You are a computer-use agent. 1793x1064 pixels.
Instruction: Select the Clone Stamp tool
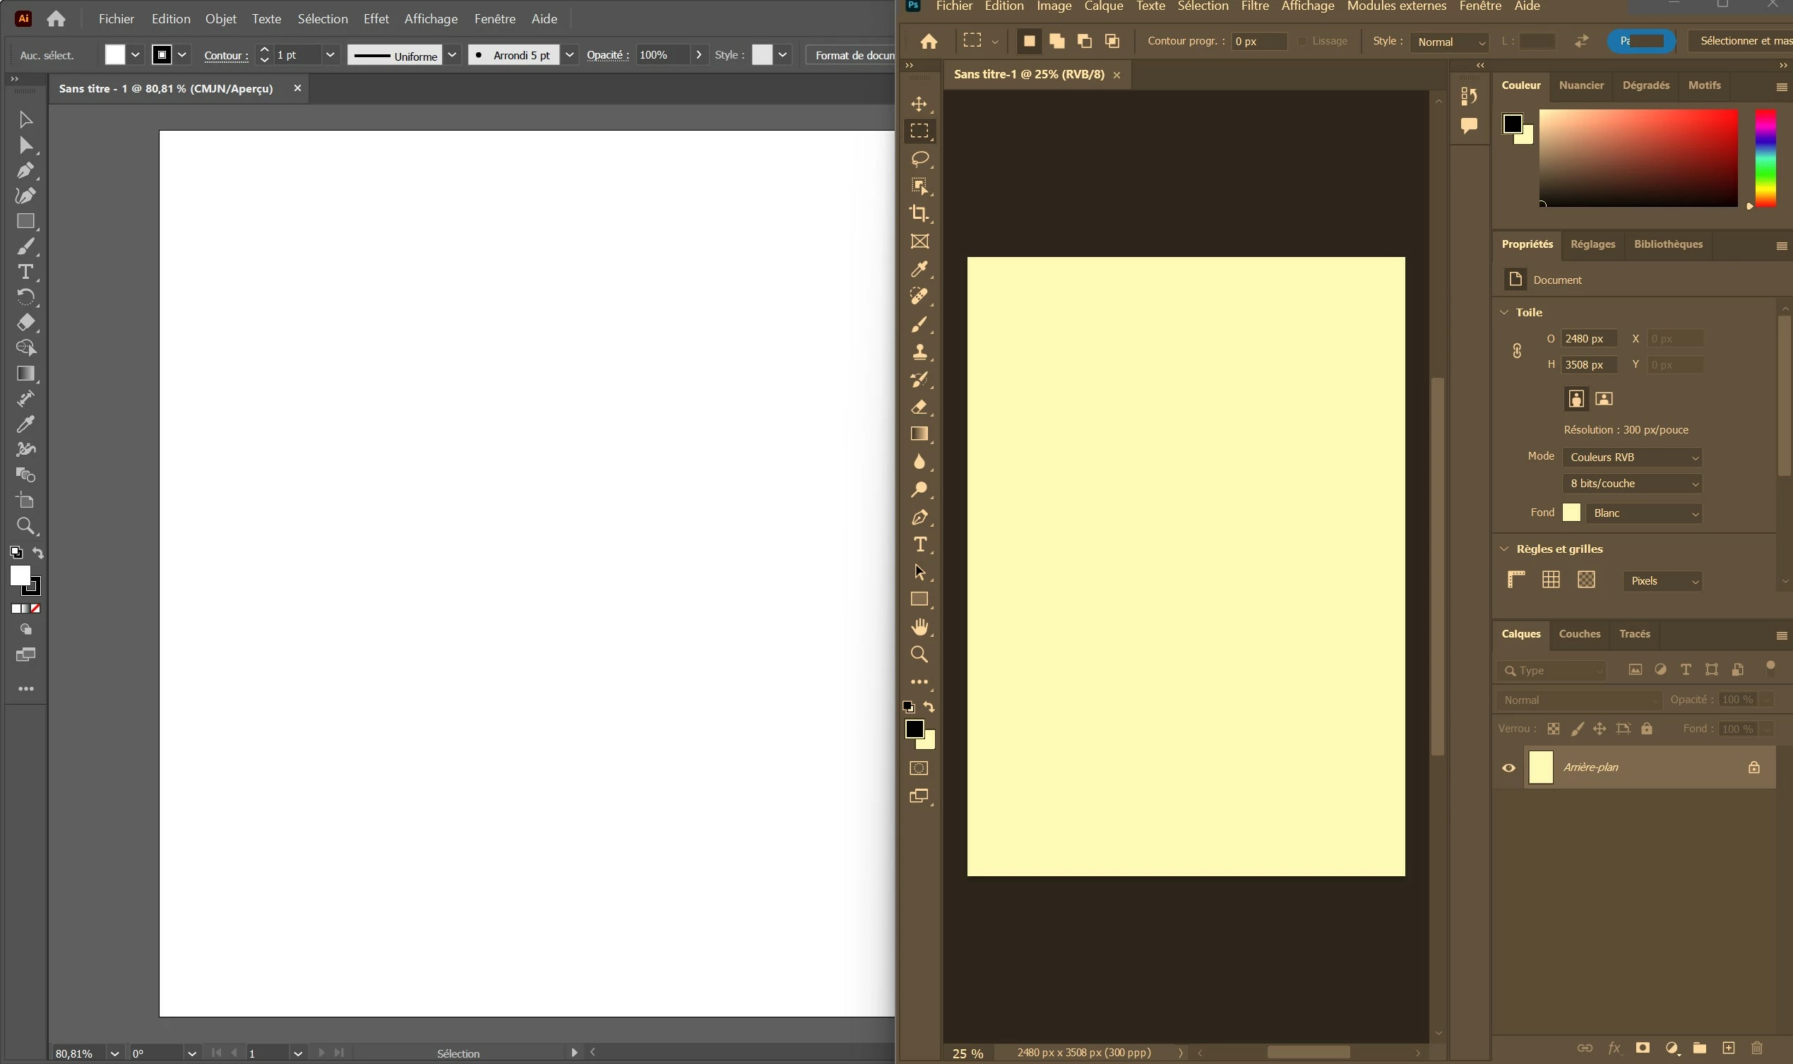tap(919, 352)
